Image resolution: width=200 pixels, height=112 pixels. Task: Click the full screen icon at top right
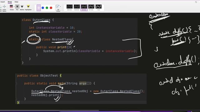(196, 2)
